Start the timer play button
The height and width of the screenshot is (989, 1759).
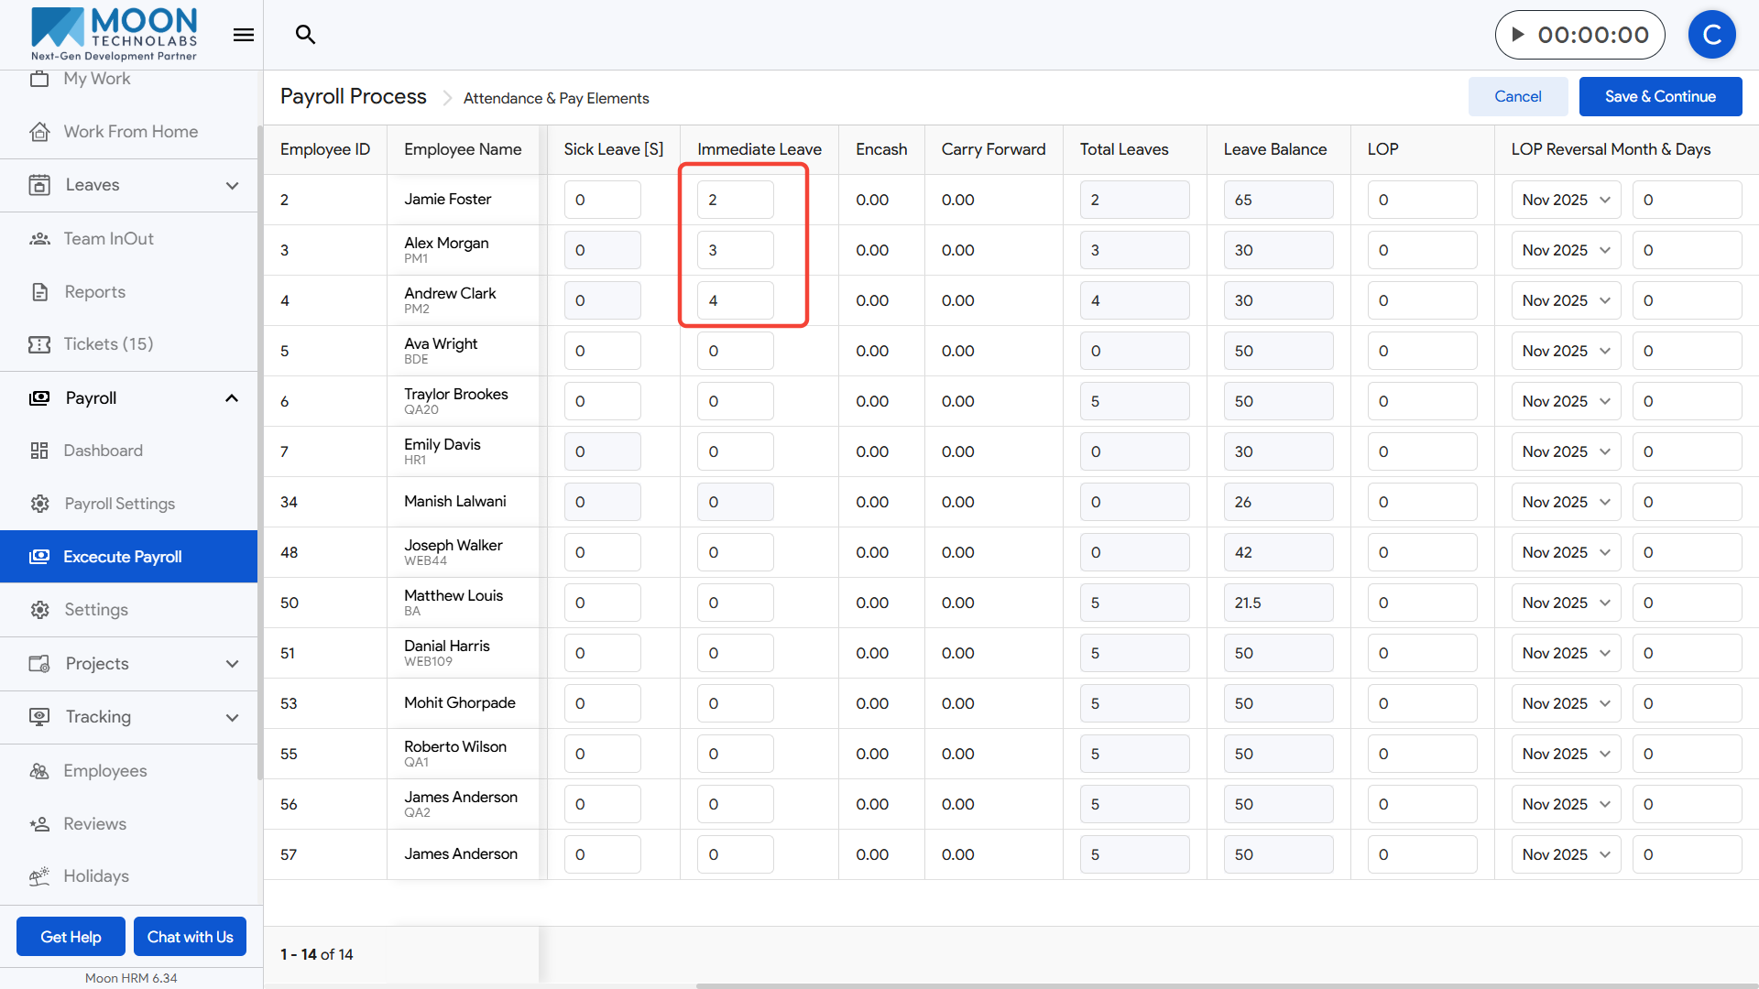point(1518,35)
